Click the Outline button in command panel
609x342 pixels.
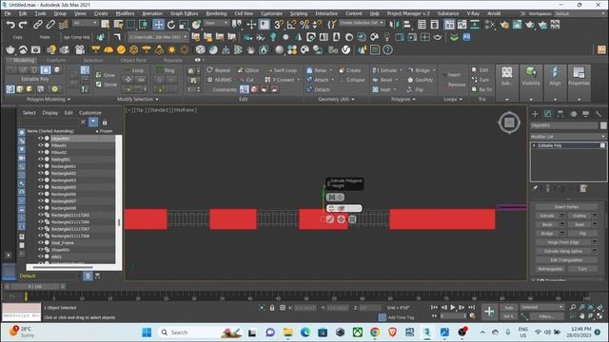(x=580, y=216)
